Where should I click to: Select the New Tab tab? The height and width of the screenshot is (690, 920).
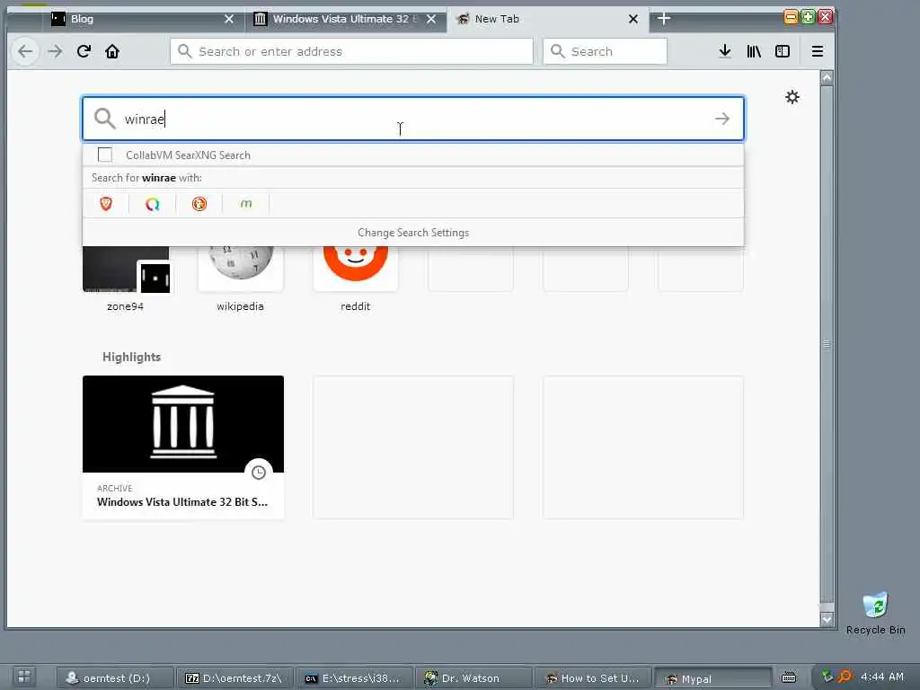[547, 19]
